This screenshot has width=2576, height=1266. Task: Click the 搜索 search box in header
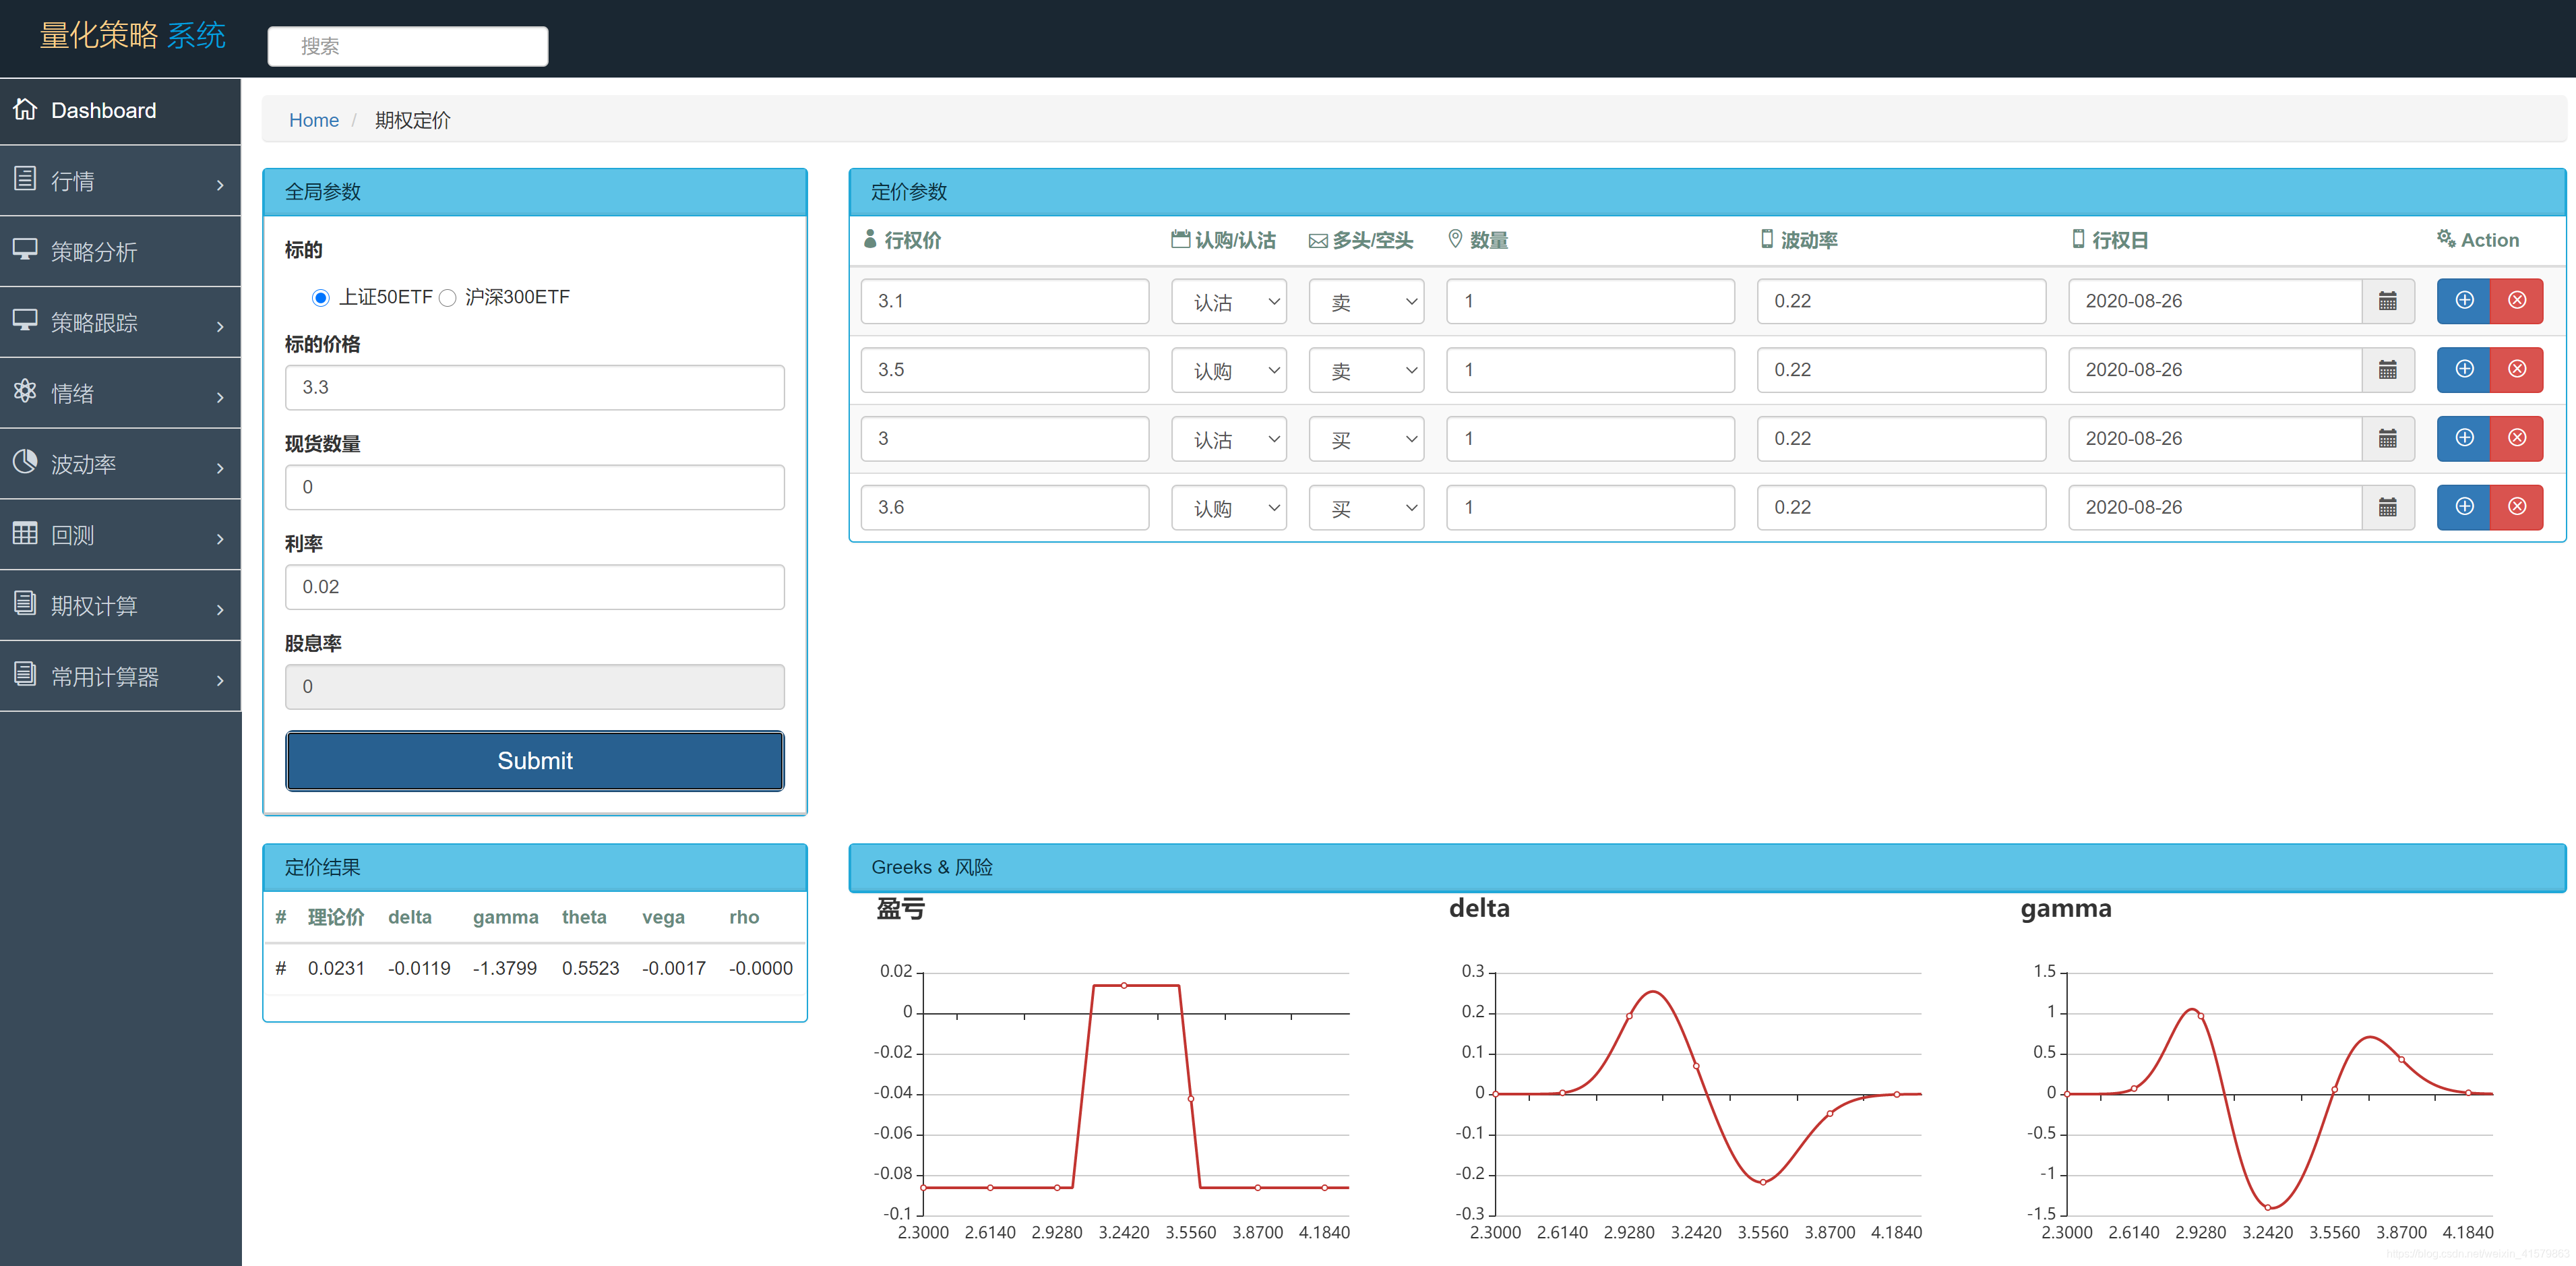click(x=407, y=46)
